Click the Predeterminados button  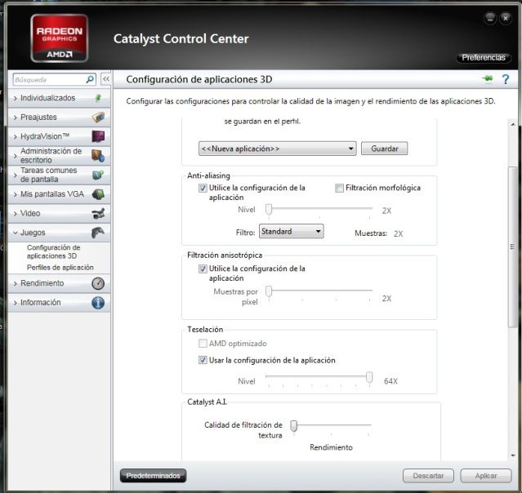click(154, 475)
